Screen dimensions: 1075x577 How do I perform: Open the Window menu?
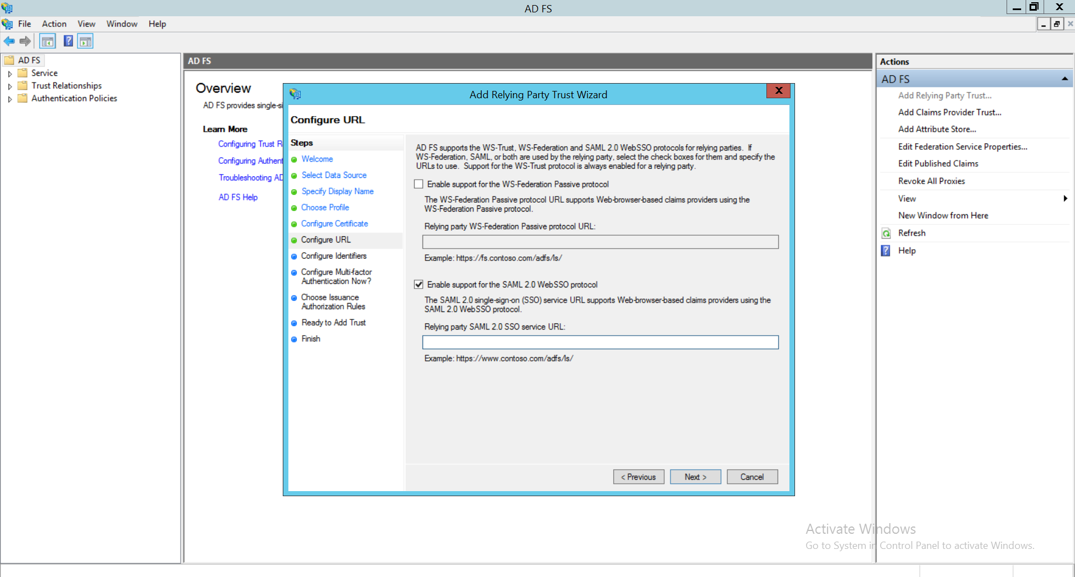click(x=121, y=24)
